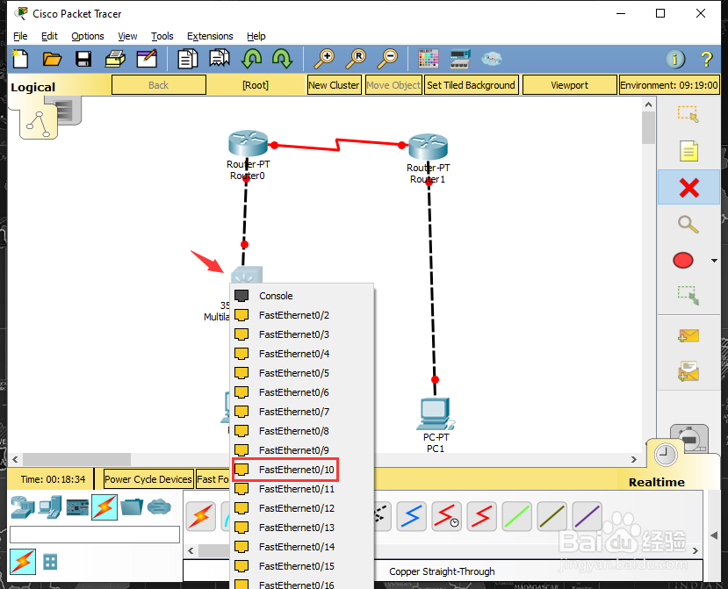Choose FastEthernet0/7 port
728x589 pixels.
point(302,412)
